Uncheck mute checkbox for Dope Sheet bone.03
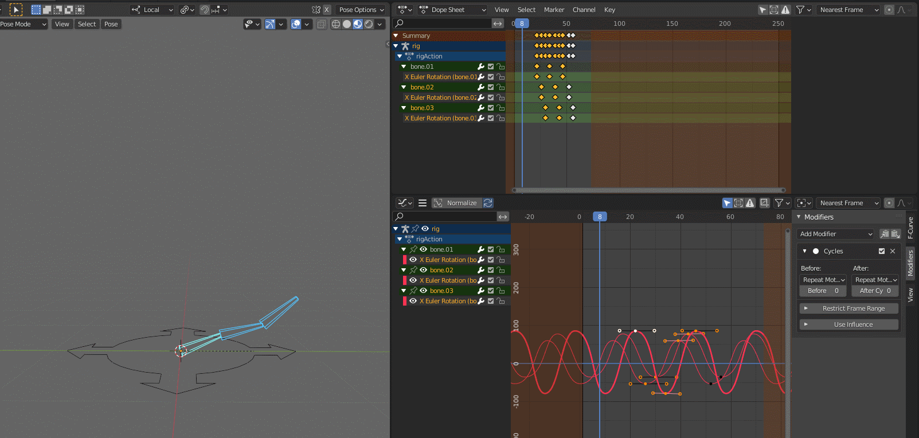 coord(491,108)
